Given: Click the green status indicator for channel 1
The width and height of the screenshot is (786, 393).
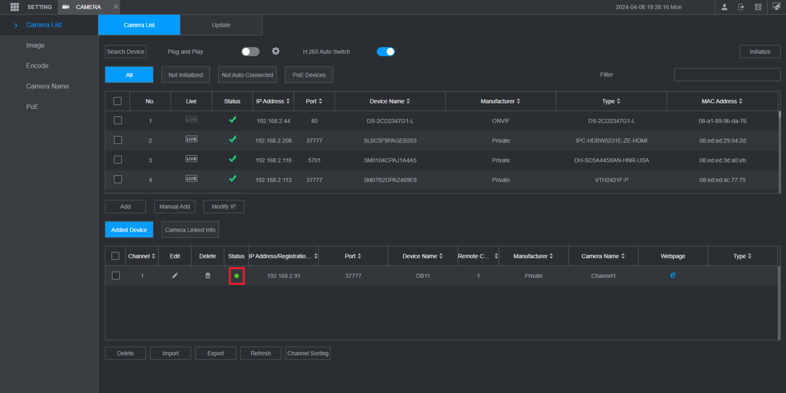Looking at the screenshot, I should click(237, 276).
